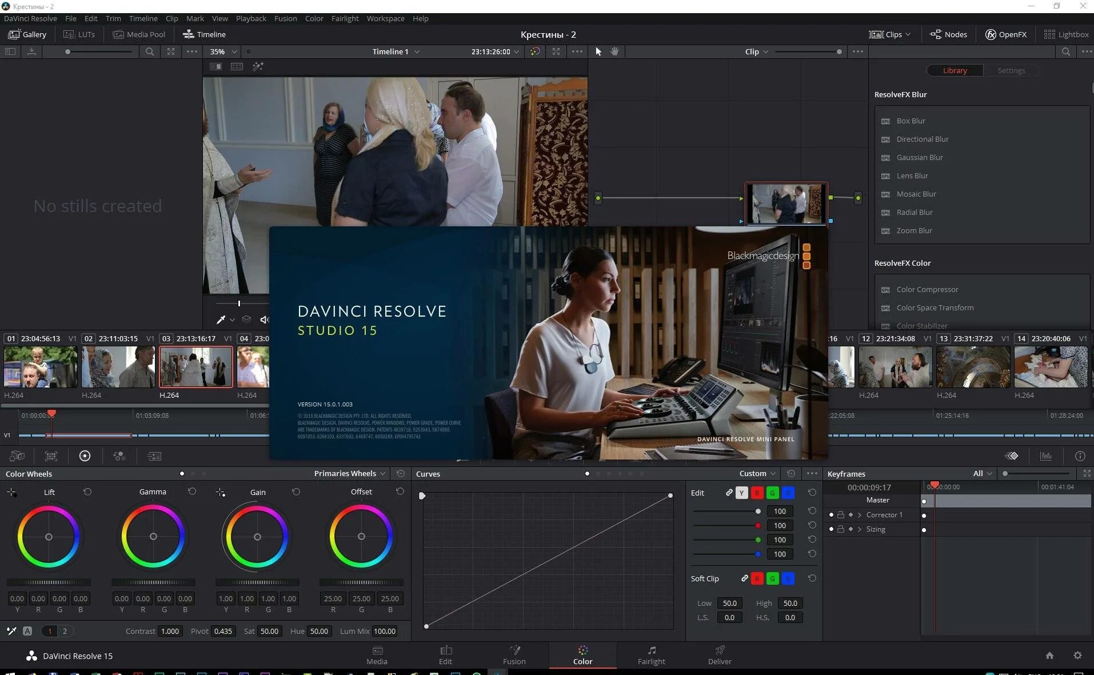Pick white point next to Gain
This screenshot has height=675, width=1094.
pos(220,492)
